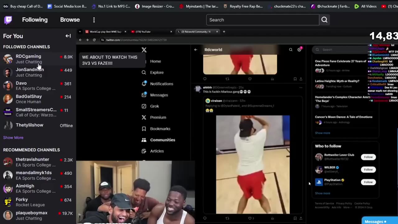
Task: Open X Premium
Action: [x=154, y=117]
